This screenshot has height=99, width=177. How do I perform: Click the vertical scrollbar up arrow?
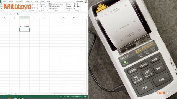coord(87,17)
